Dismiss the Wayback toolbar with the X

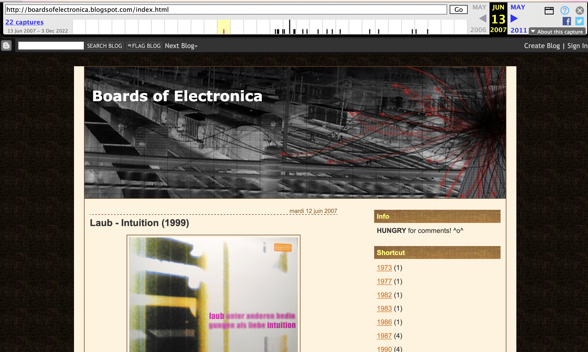tap(579, 10)
